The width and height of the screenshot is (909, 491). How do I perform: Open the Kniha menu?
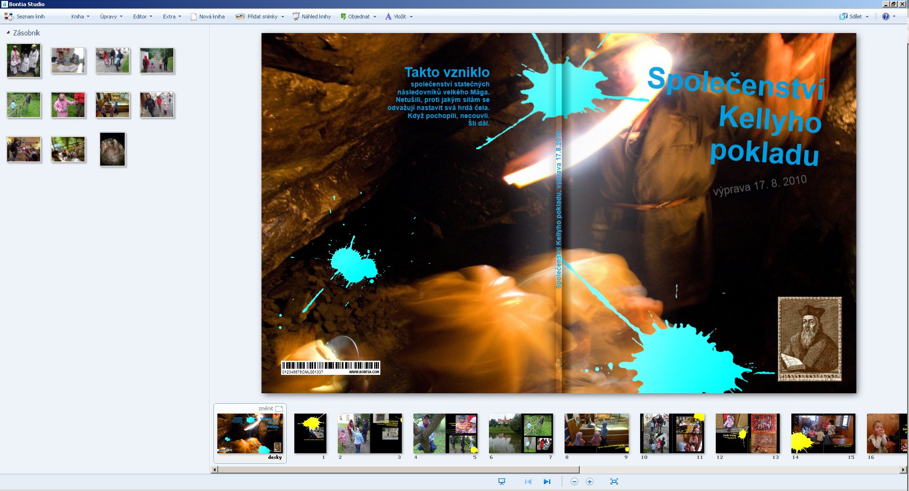coord(80,17)
